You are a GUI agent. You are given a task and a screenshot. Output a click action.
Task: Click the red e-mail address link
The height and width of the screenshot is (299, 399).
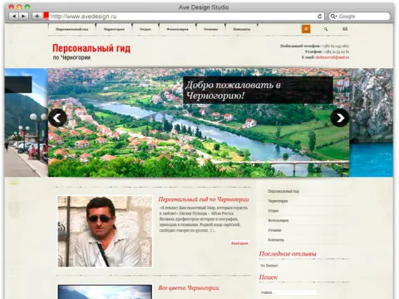pos(332,57)
